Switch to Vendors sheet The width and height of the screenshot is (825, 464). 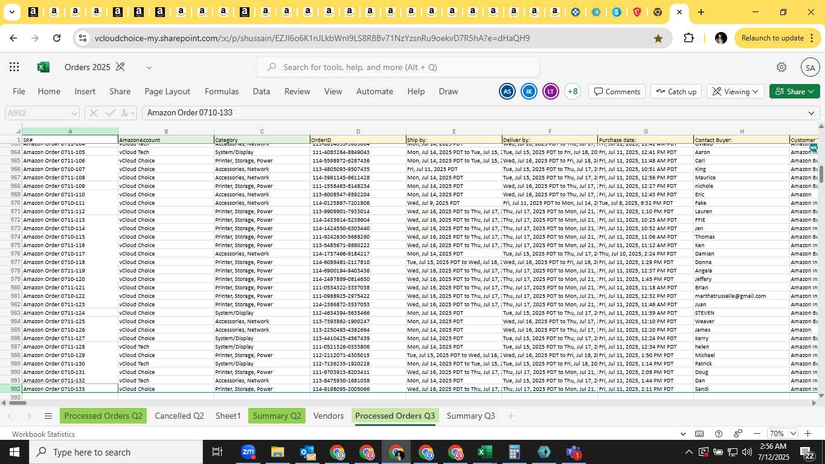coord(329,416)
